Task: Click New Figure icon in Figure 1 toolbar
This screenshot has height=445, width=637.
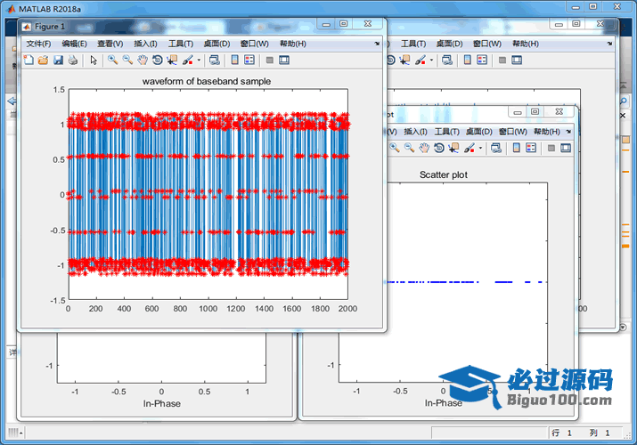Action: [x=29, y=61]
